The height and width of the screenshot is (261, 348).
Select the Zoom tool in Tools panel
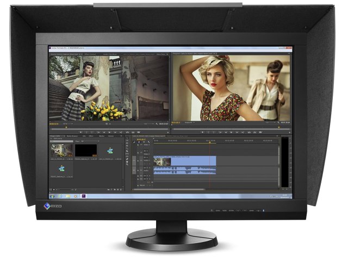(x=127, y=164)
